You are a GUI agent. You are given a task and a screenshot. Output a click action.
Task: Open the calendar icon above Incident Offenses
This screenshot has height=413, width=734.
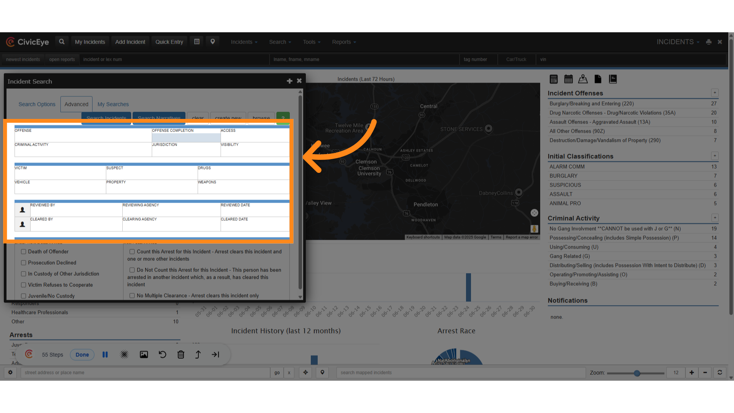click(x=568, y=79)
